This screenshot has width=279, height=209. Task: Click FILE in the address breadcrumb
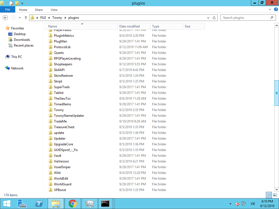click(x=43, y=18)
